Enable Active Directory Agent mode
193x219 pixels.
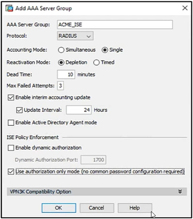(11, 123)
